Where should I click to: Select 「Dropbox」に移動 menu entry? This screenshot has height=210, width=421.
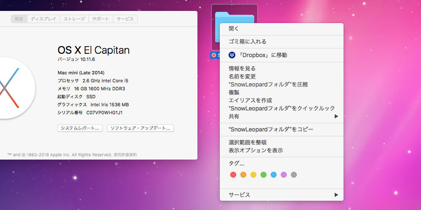(281, 55)
